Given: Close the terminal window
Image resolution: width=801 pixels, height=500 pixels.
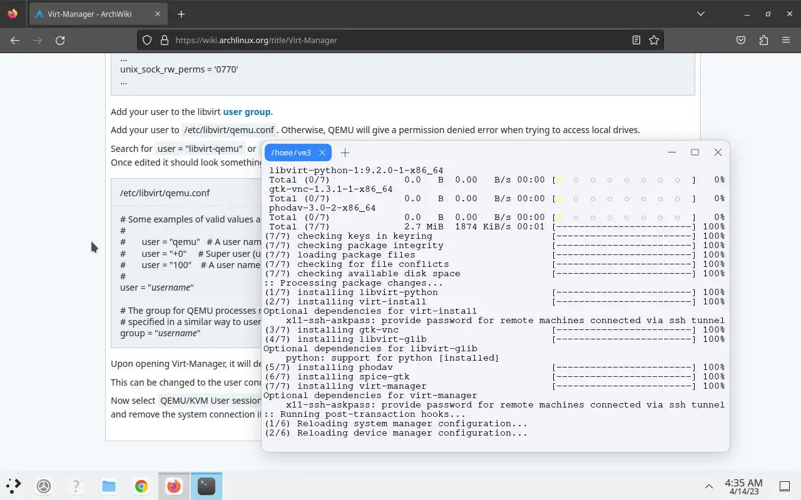Looking at the screenshot, I should click(718, 152).
